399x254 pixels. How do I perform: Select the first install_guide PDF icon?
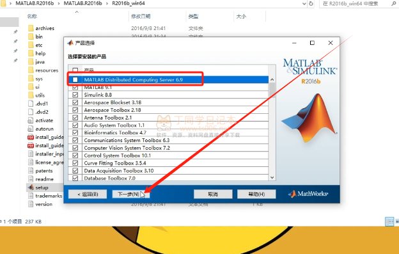tap(31, 137)
